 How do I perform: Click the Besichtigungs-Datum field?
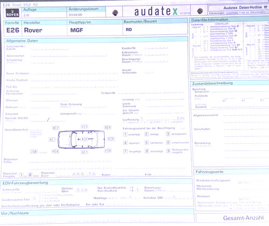click(156, 61)
